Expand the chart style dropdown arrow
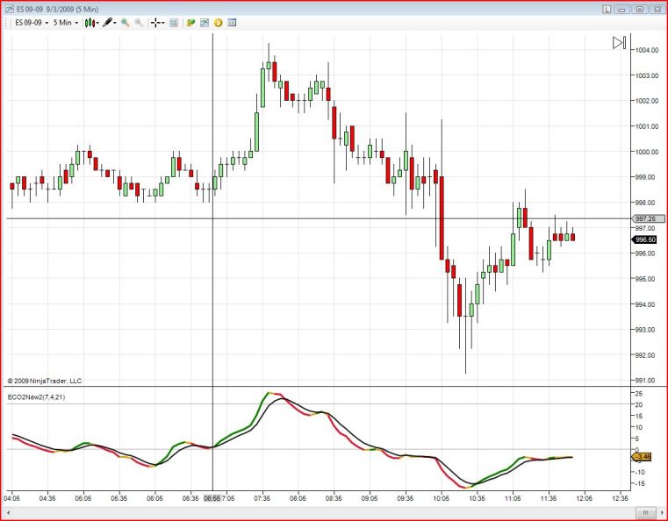 point(98,23)
